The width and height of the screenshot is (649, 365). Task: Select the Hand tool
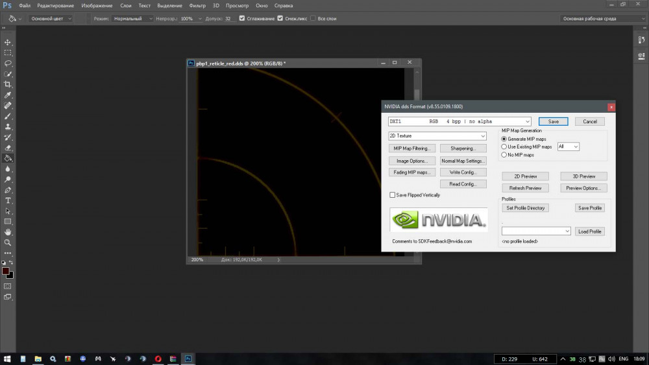coord(8,231)
